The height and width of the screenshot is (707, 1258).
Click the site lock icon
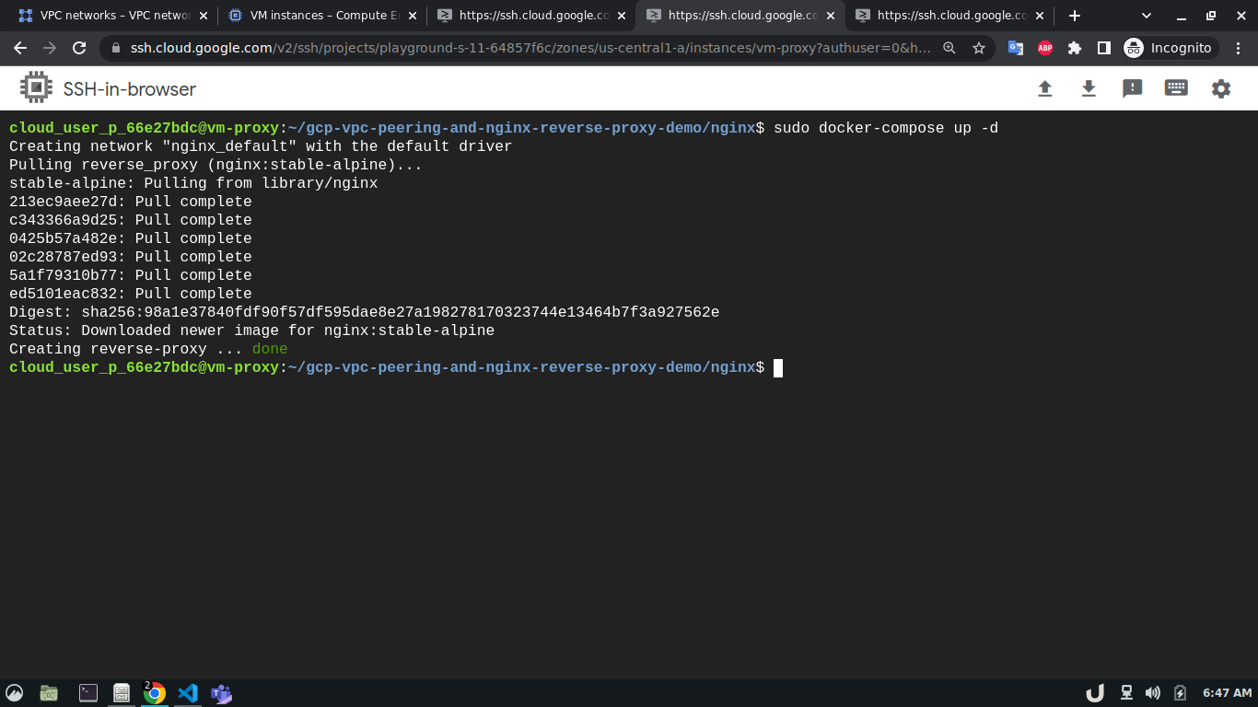click(x=115, y=48)
